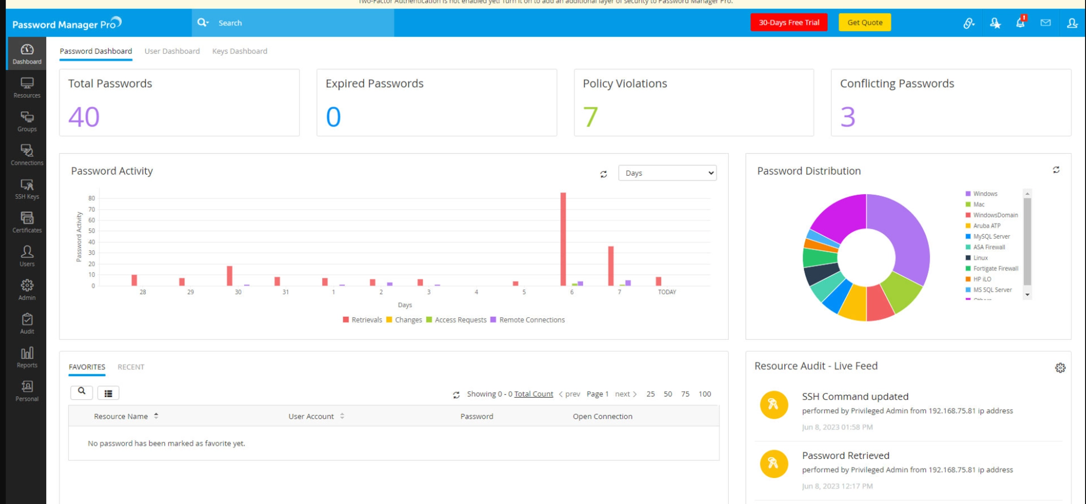Click the notifications bell icon
This screenshot has width=1086, height=504.
click(x=1020, y=22)
